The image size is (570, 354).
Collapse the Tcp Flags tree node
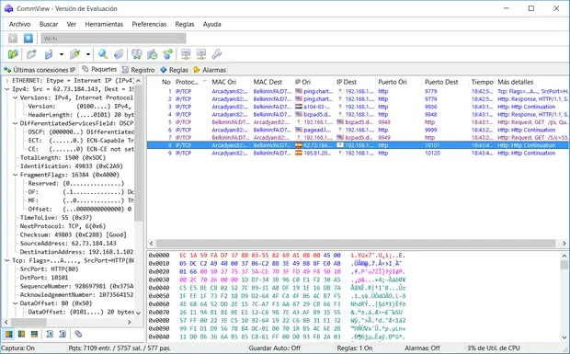point(7,260)
